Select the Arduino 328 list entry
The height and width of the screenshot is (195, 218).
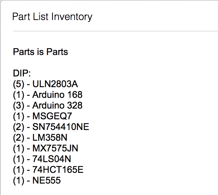coord(48,105)
